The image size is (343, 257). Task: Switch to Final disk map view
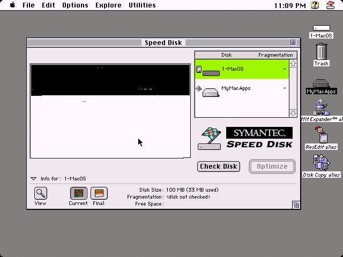(x=99, y=193)
